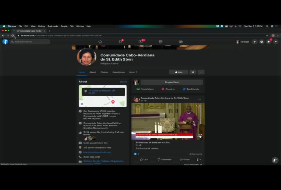Click the map address link
The height and width of the screenshot is (190, 281).
click(102, 92)
